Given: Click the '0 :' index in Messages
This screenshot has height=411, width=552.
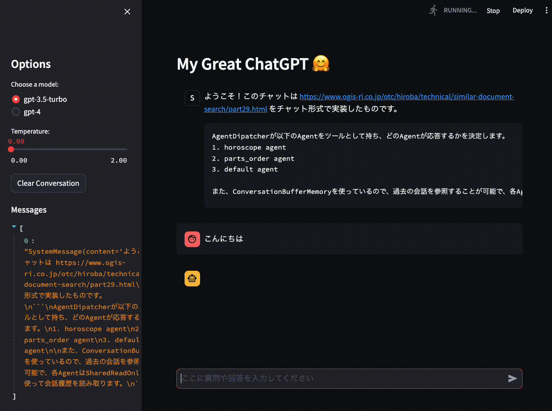Looking at the screenshot, I should tap(29, 241).
